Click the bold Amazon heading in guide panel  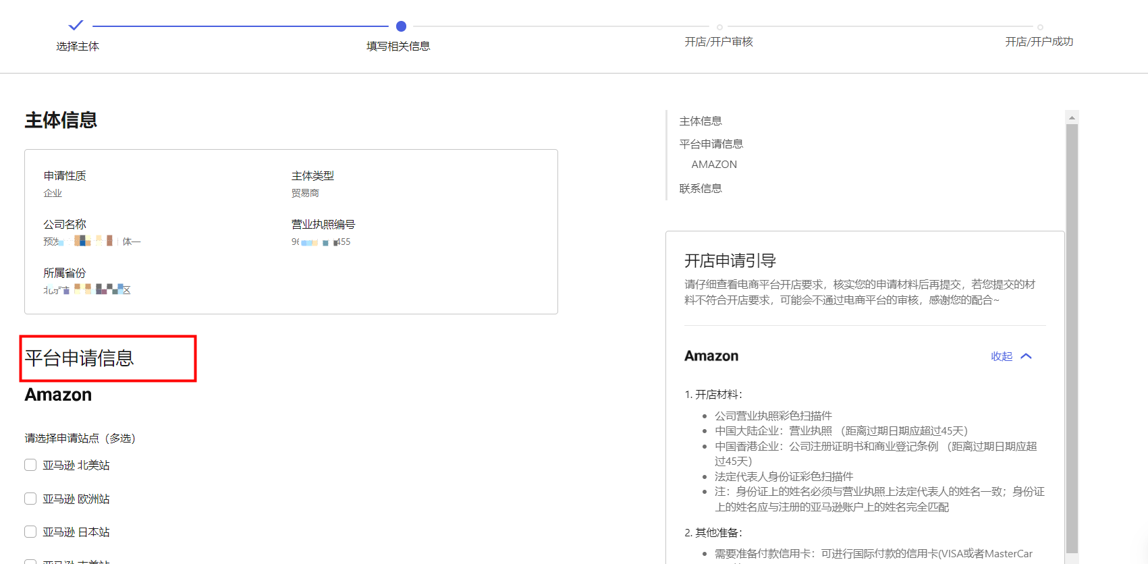click(x=711, y=356)
